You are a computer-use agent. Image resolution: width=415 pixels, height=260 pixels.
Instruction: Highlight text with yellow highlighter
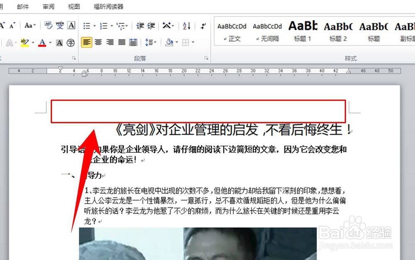click(24, 43)
